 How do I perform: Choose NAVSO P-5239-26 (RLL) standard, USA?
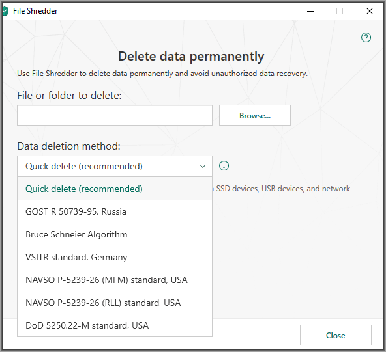point(115,303)
